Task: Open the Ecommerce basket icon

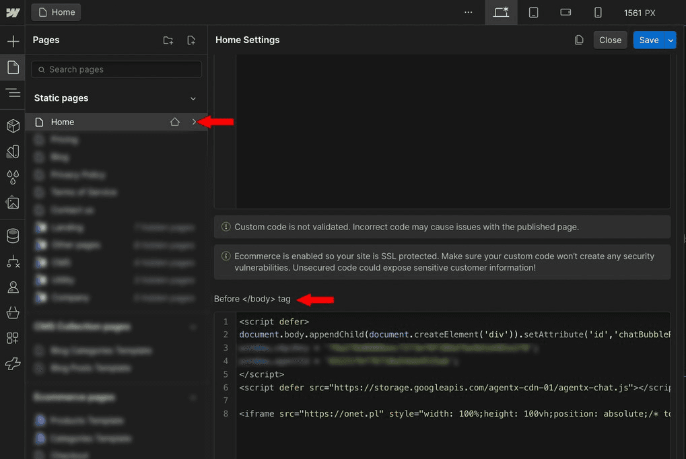Action: click(13, 312)
